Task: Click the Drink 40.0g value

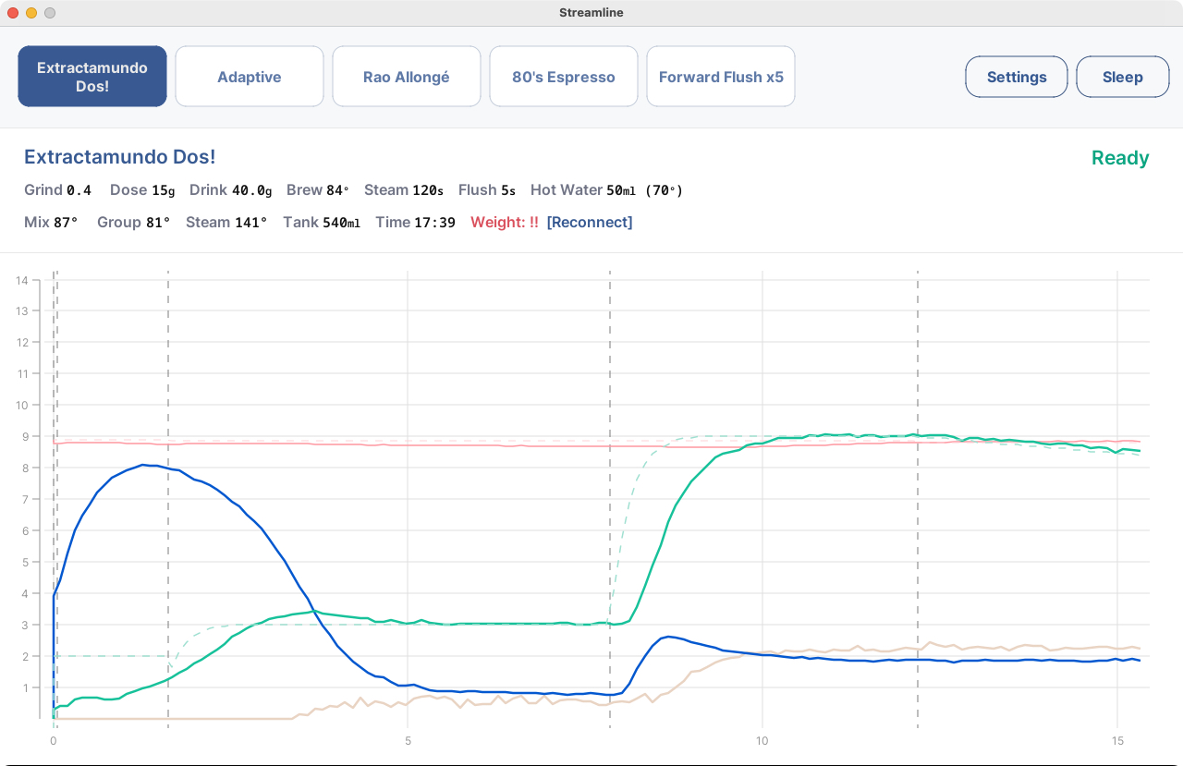Action: point(231,189)
